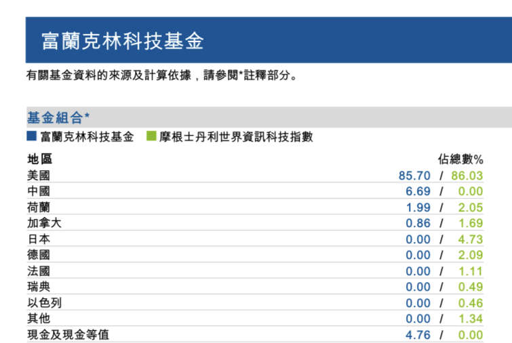This screenshot has width=512, height=343.
Task: Click the 6.69 value in the 中國 row
Action: [418, 191]
